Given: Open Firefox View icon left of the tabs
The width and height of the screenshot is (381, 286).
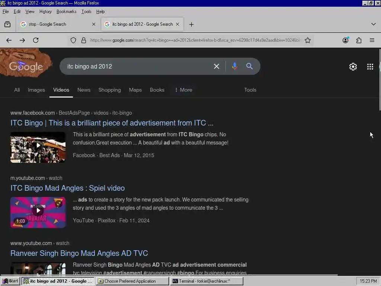Looking at the screenshot, I should click(x=7, y=24).
